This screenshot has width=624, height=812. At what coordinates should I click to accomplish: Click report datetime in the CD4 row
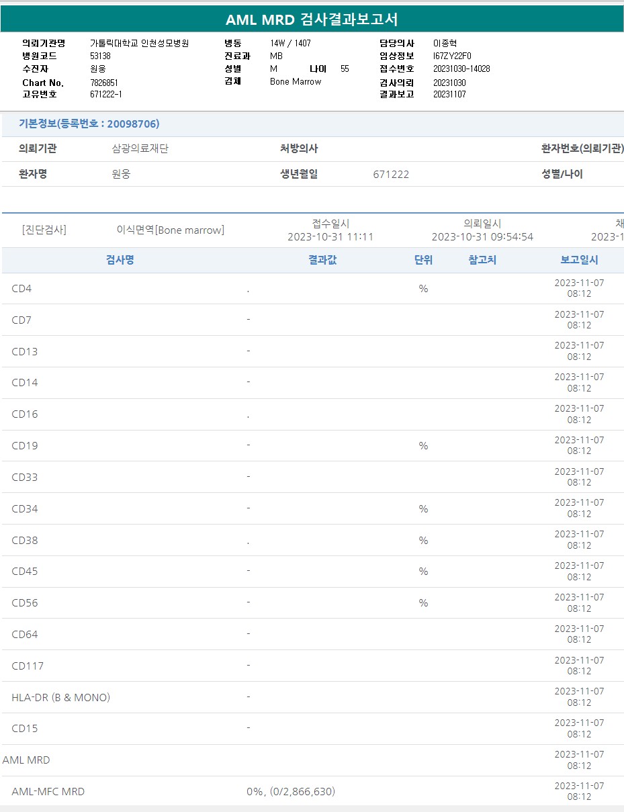coord(579,289)
